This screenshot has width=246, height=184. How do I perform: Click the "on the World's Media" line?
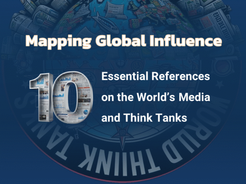tap(156, 97)
